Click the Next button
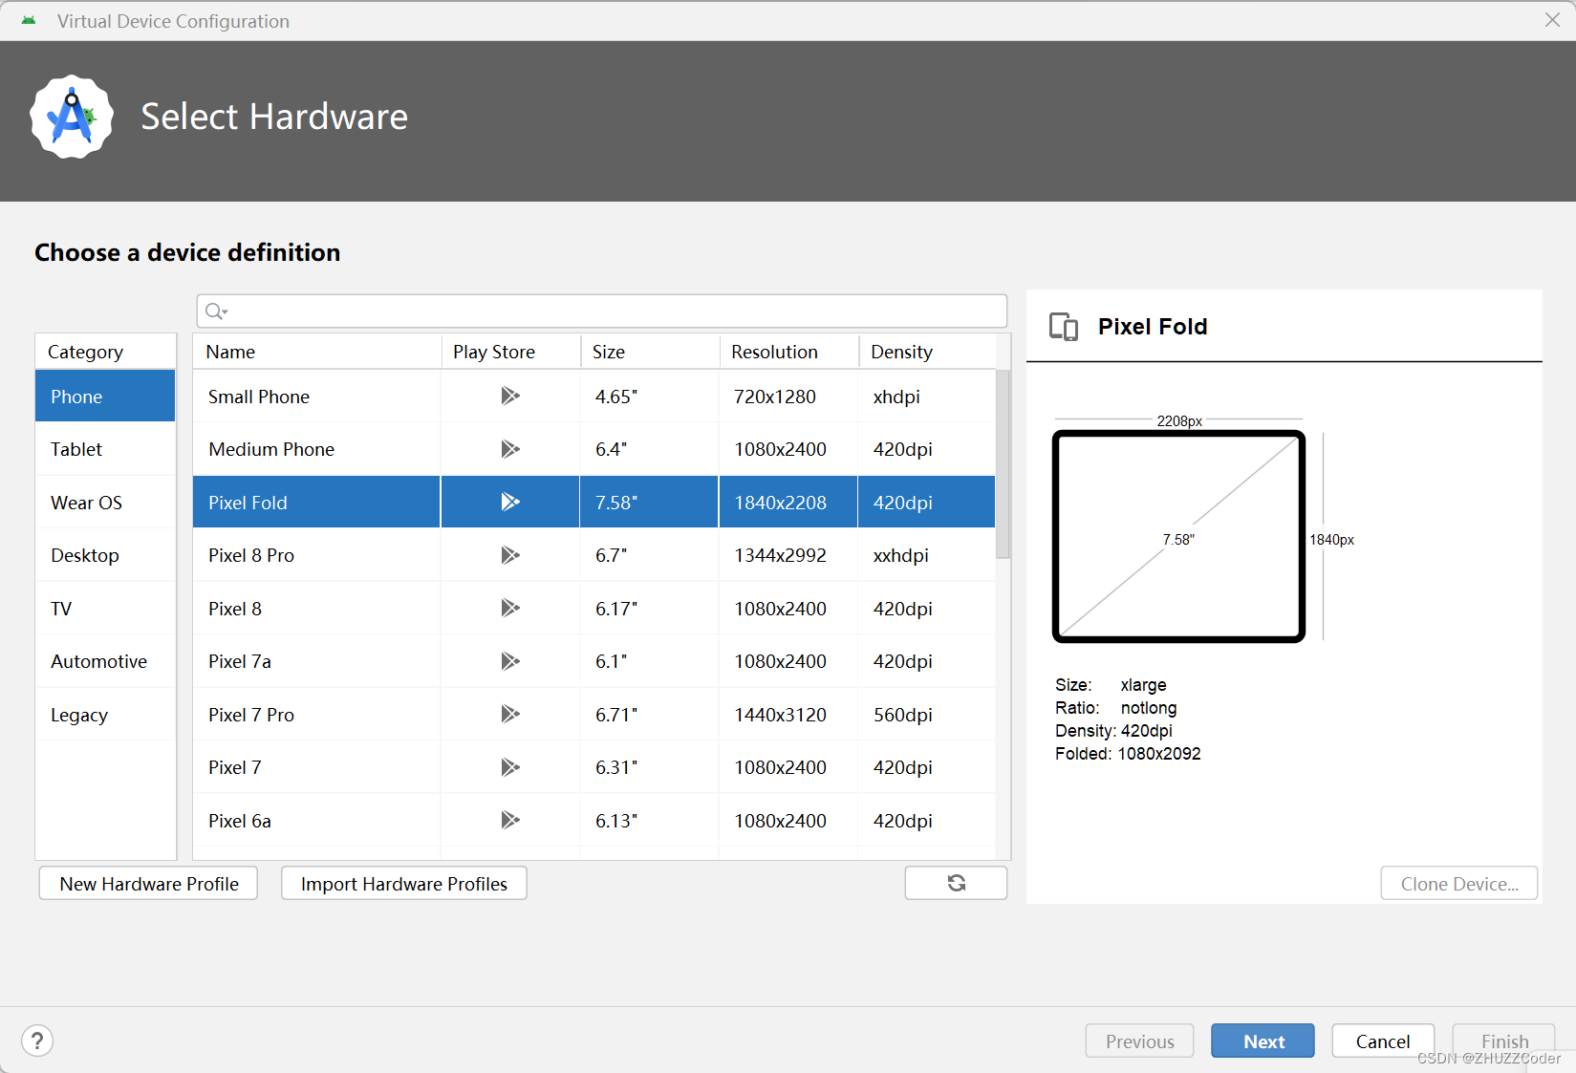 click(1263, 1041)
